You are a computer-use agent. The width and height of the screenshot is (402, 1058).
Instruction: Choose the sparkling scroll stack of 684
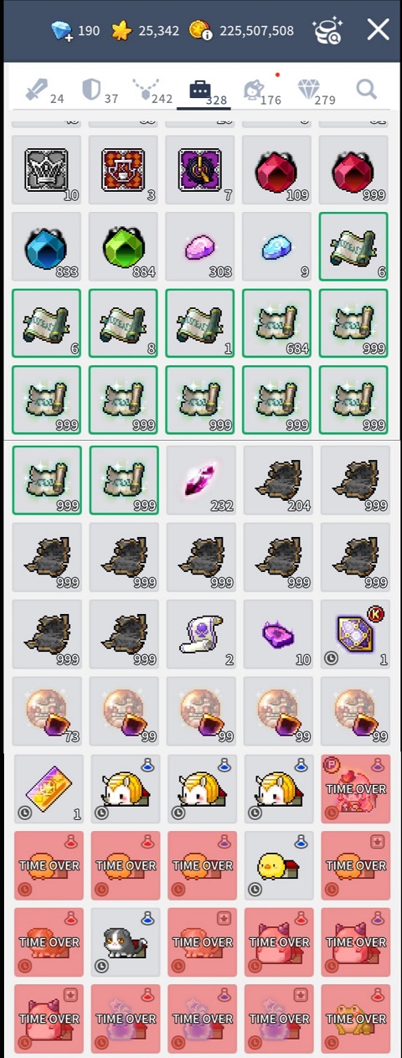coord(277,323)
